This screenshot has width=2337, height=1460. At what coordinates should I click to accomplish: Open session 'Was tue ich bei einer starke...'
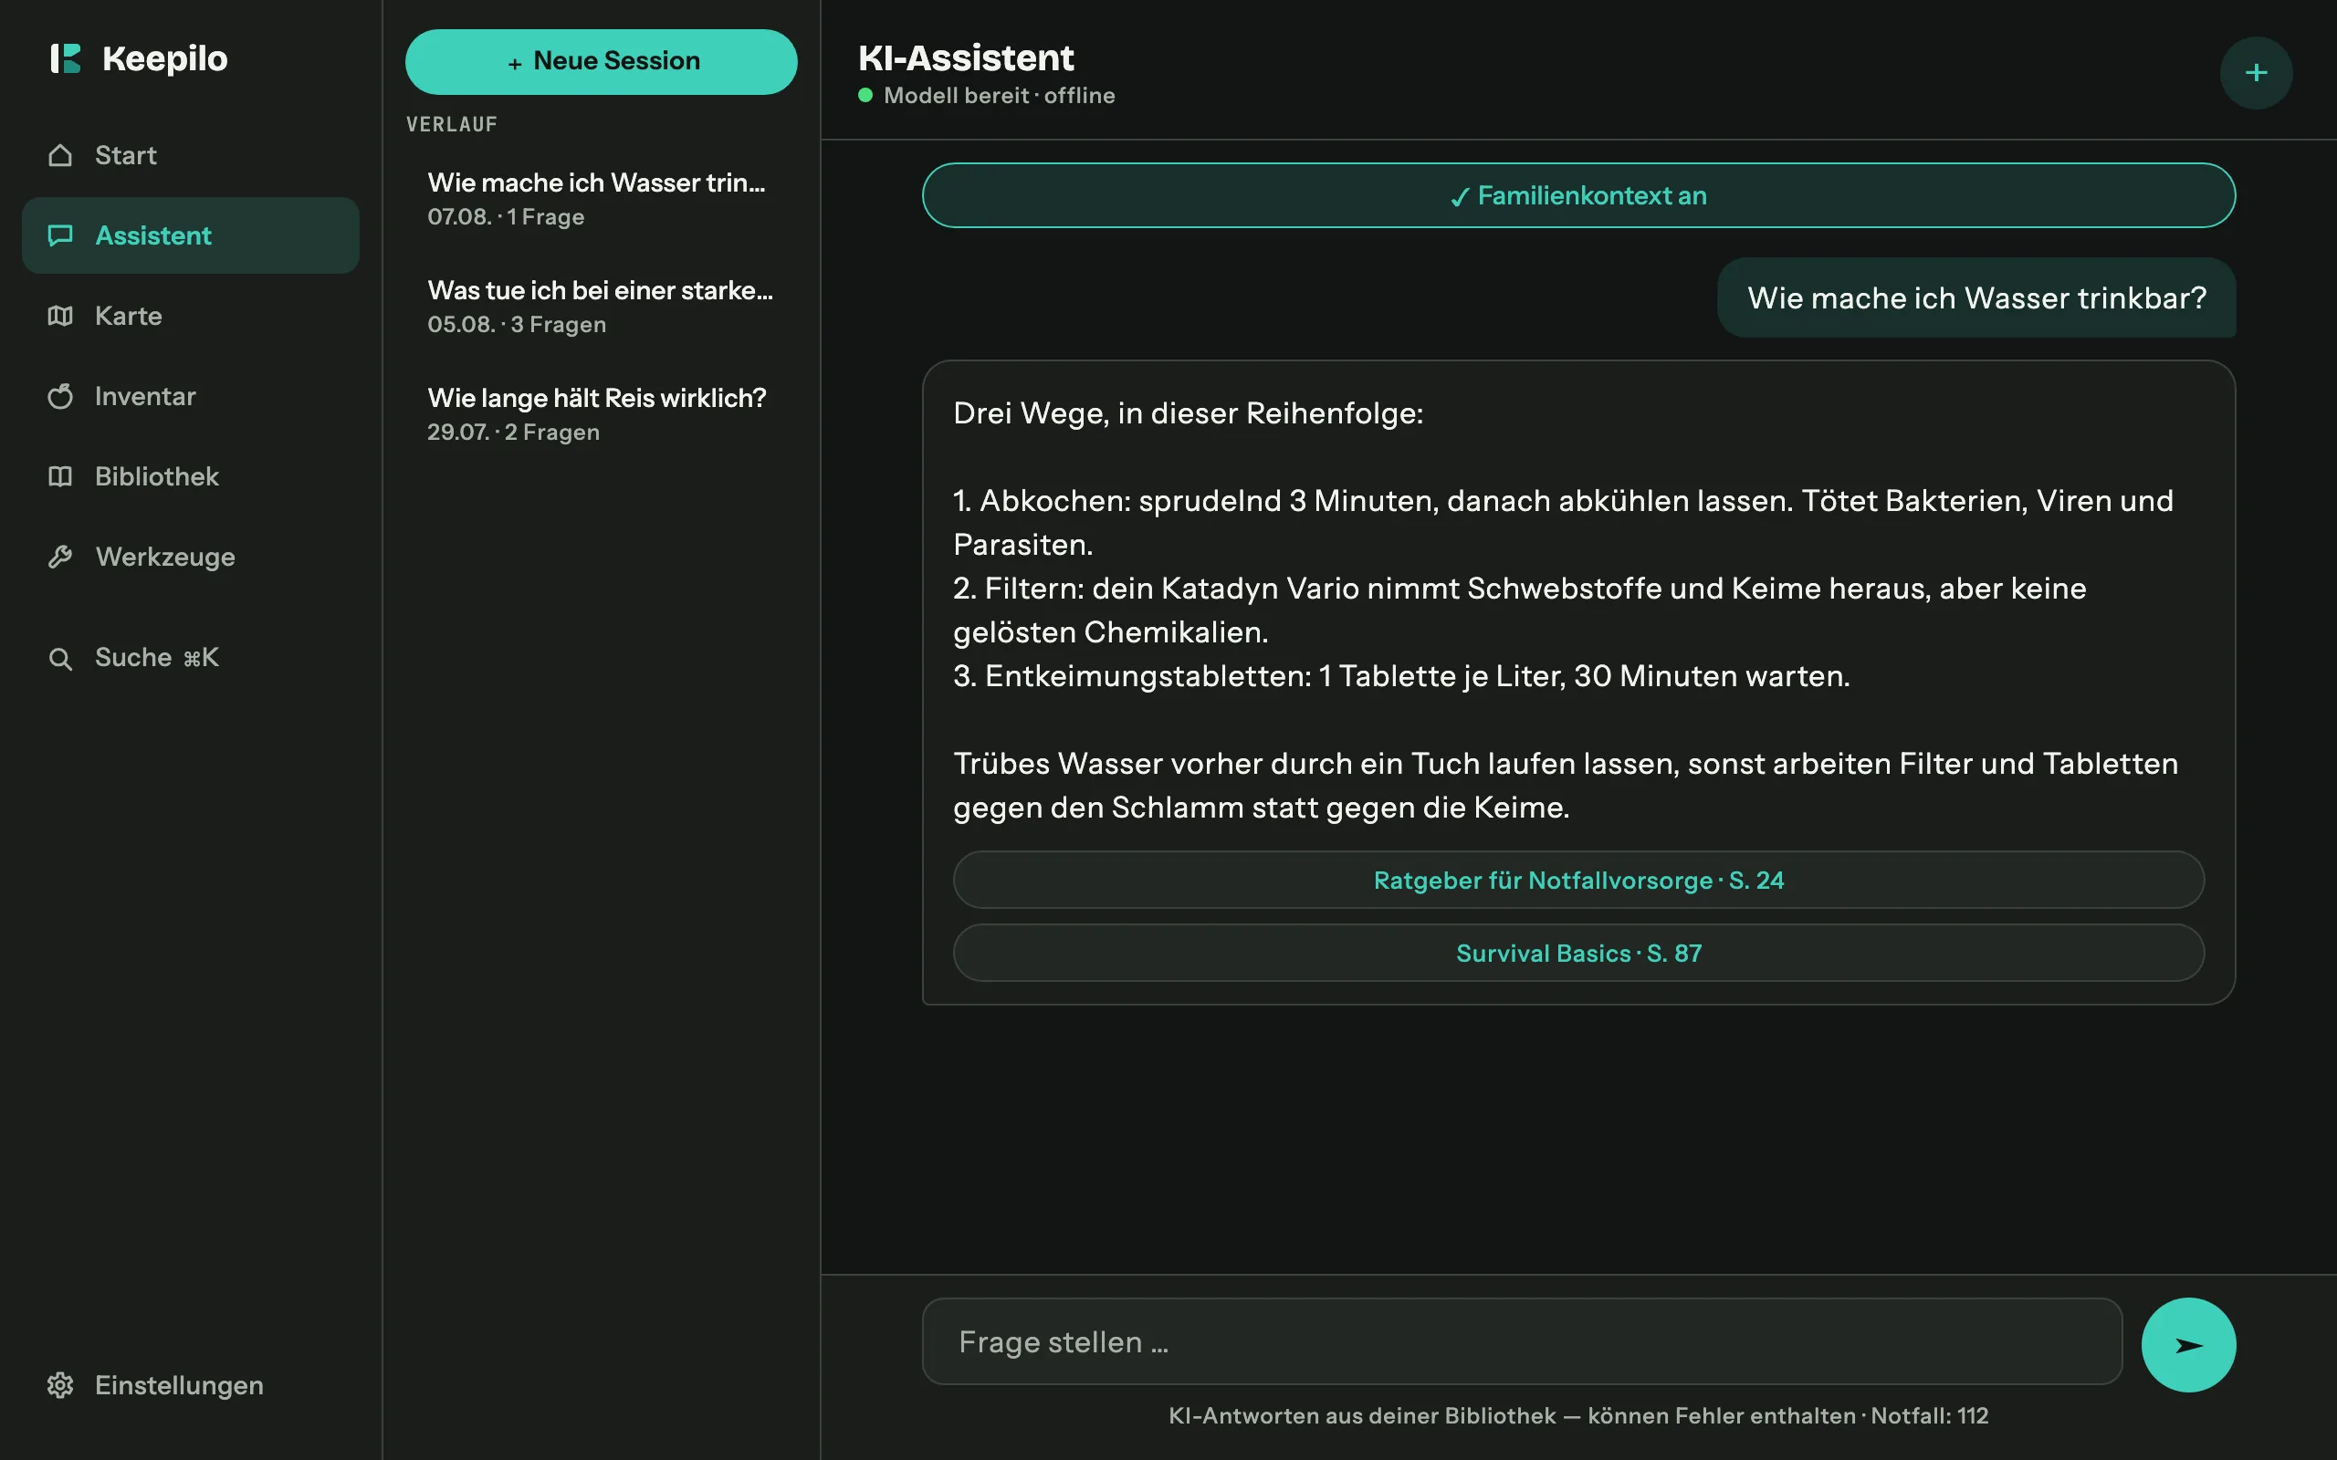[x=601, y=306]
